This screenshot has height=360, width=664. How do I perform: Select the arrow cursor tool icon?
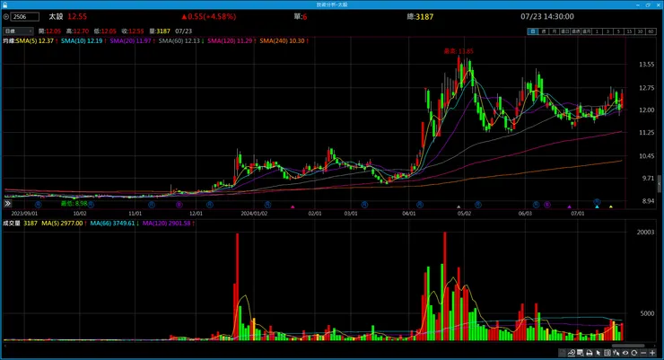pos(598,353)
